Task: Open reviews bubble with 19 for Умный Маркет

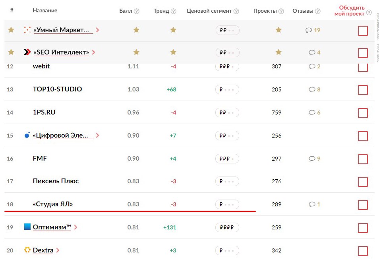Action: coord(313,30)
